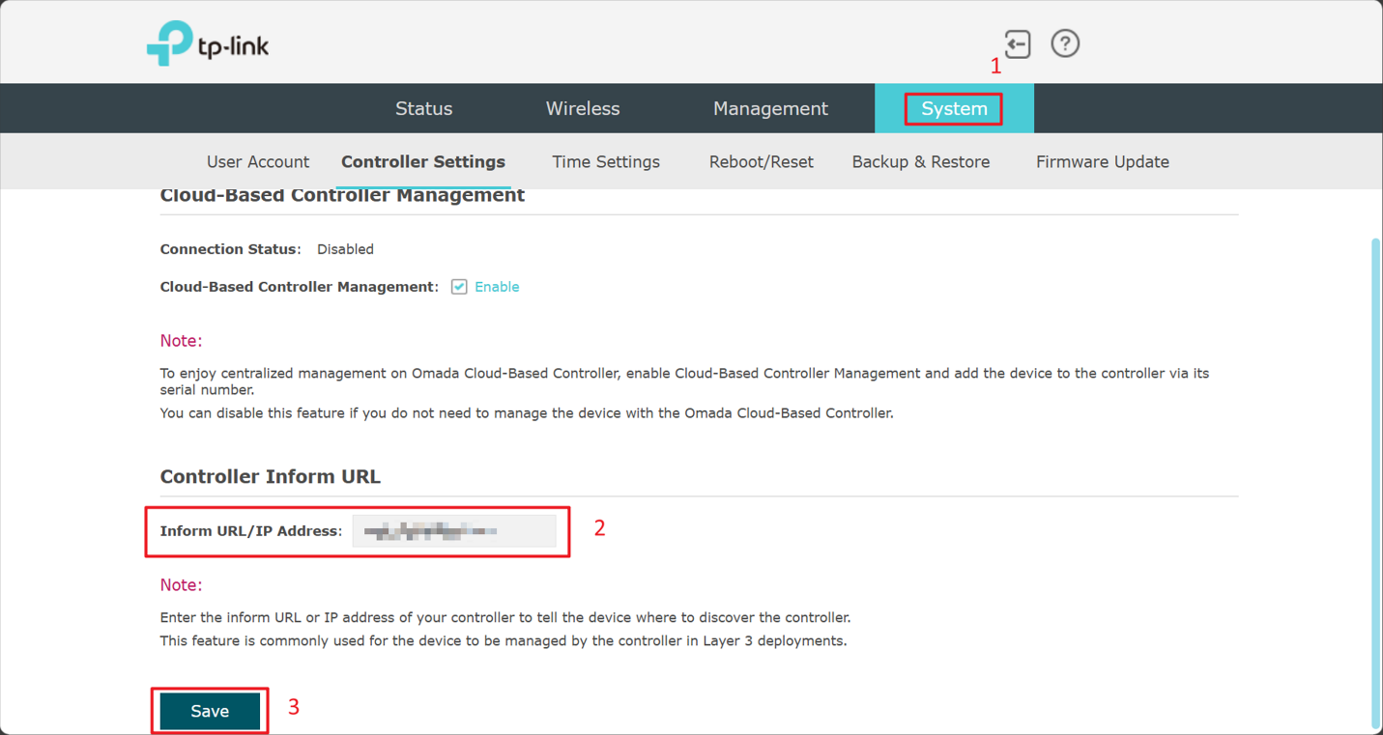Select the Controller Settings sub-tab
The image size is (1383, 735).
pyautogui.click(x=422, y=162)
